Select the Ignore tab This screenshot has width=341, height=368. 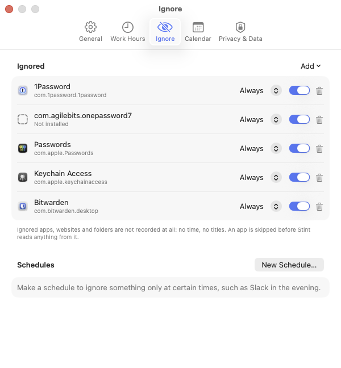click(165, 32)
